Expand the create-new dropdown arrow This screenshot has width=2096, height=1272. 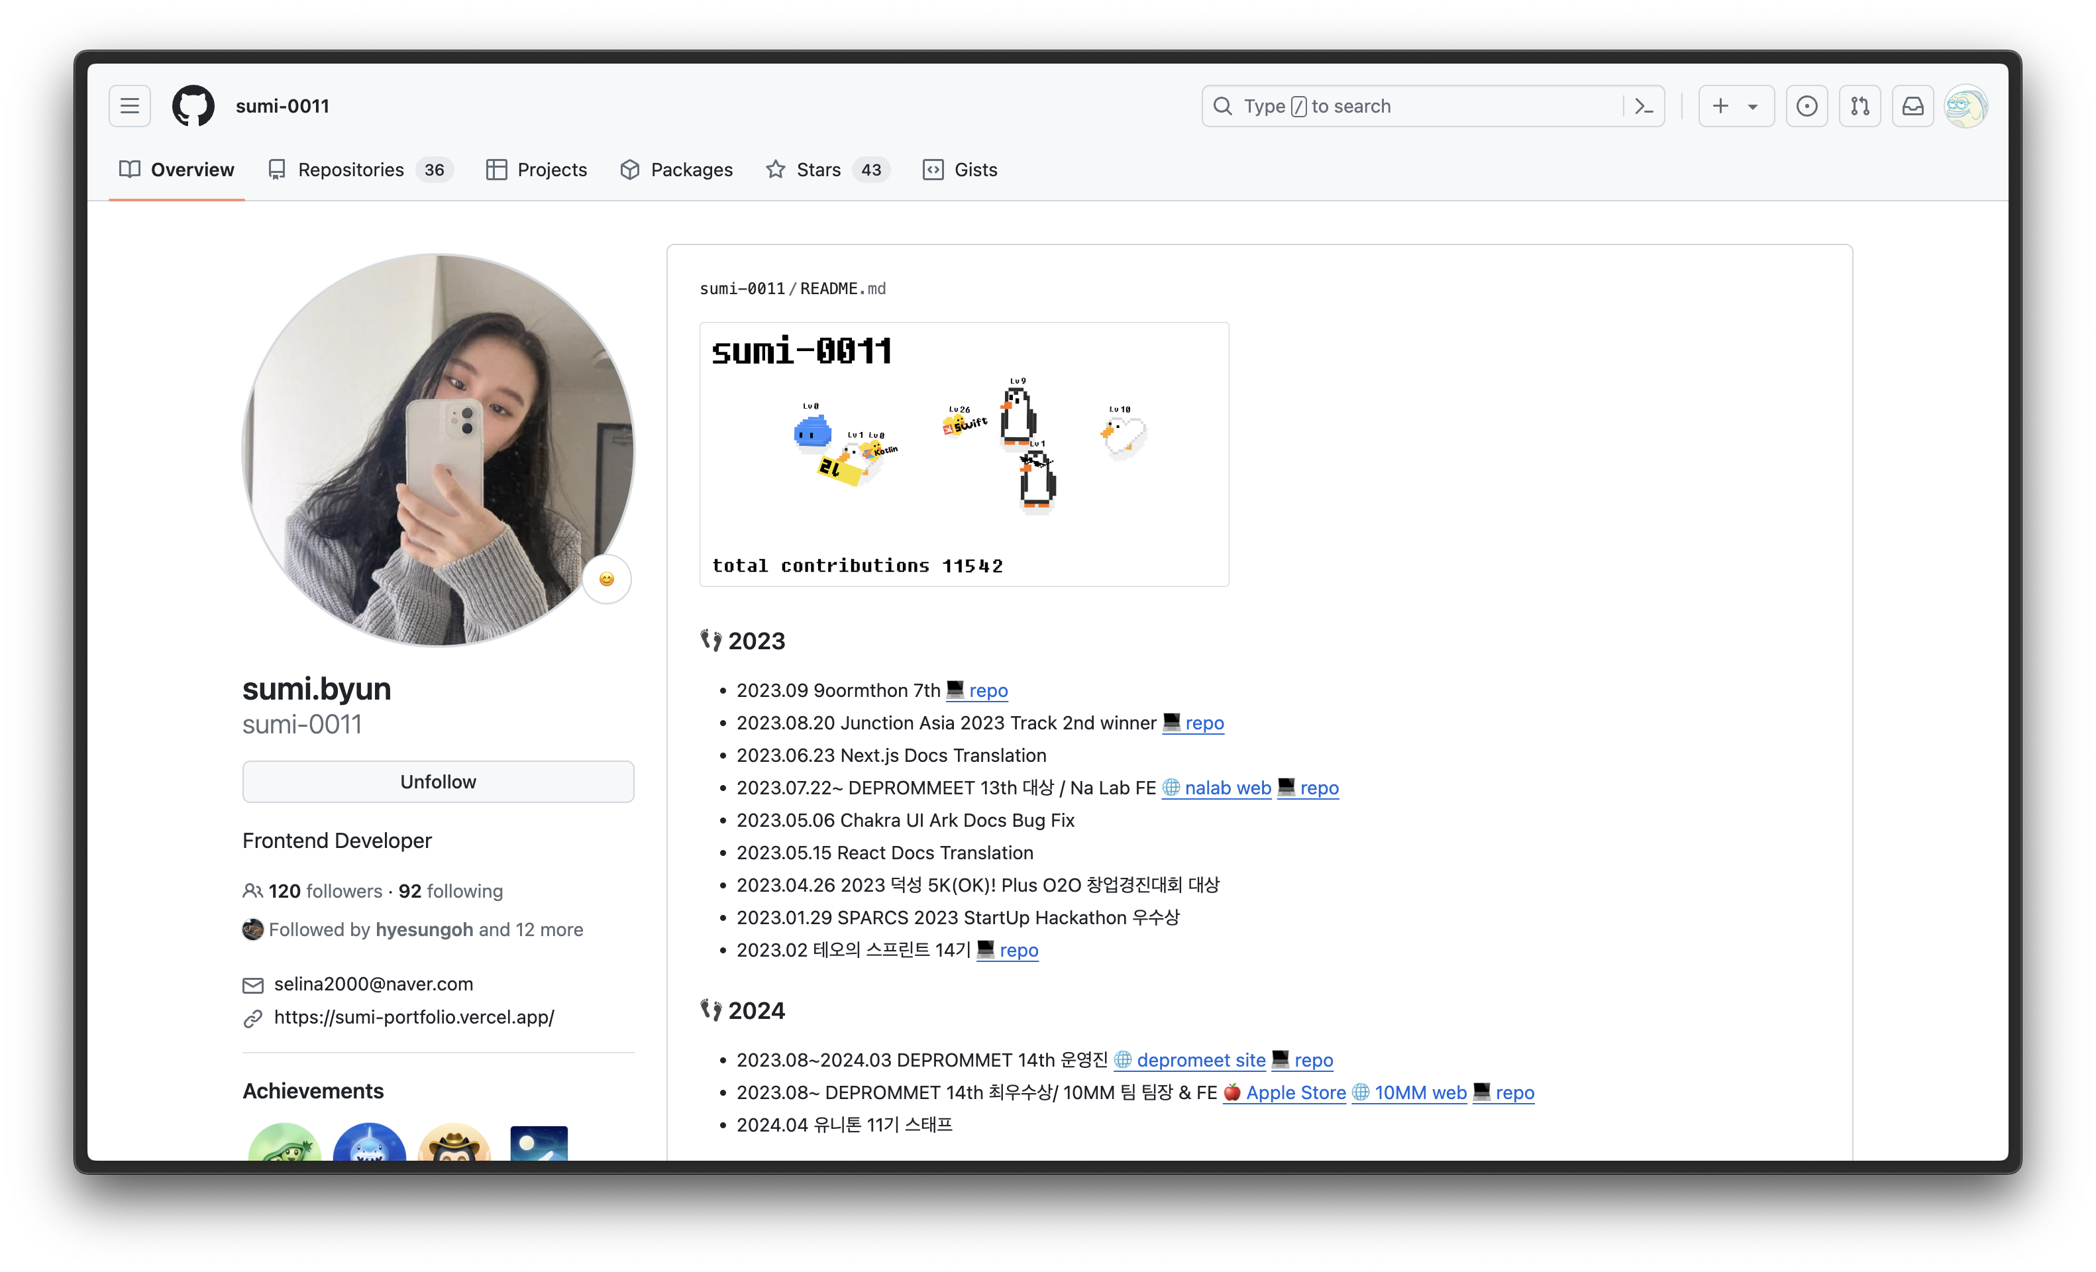[x=1754, y=107]
